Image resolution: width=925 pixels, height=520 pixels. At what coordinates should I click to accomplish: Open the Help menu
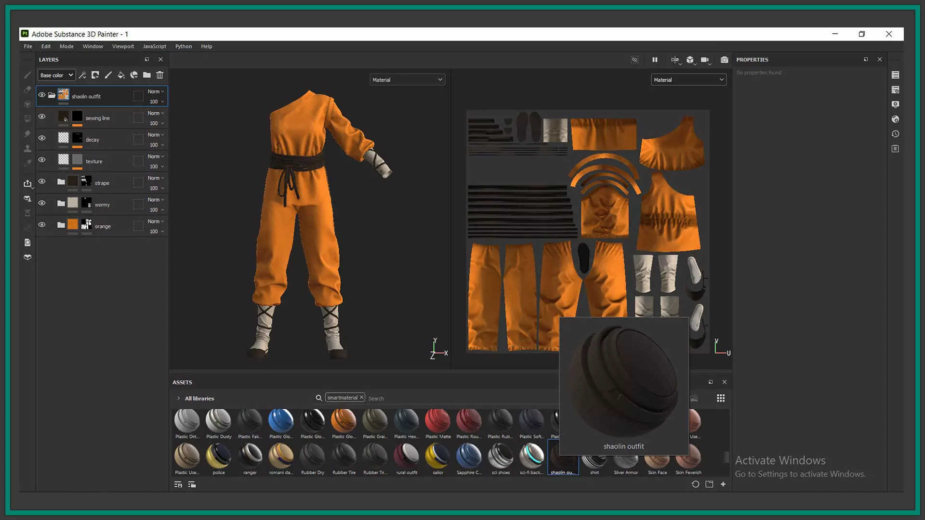[x=207, y=46]
